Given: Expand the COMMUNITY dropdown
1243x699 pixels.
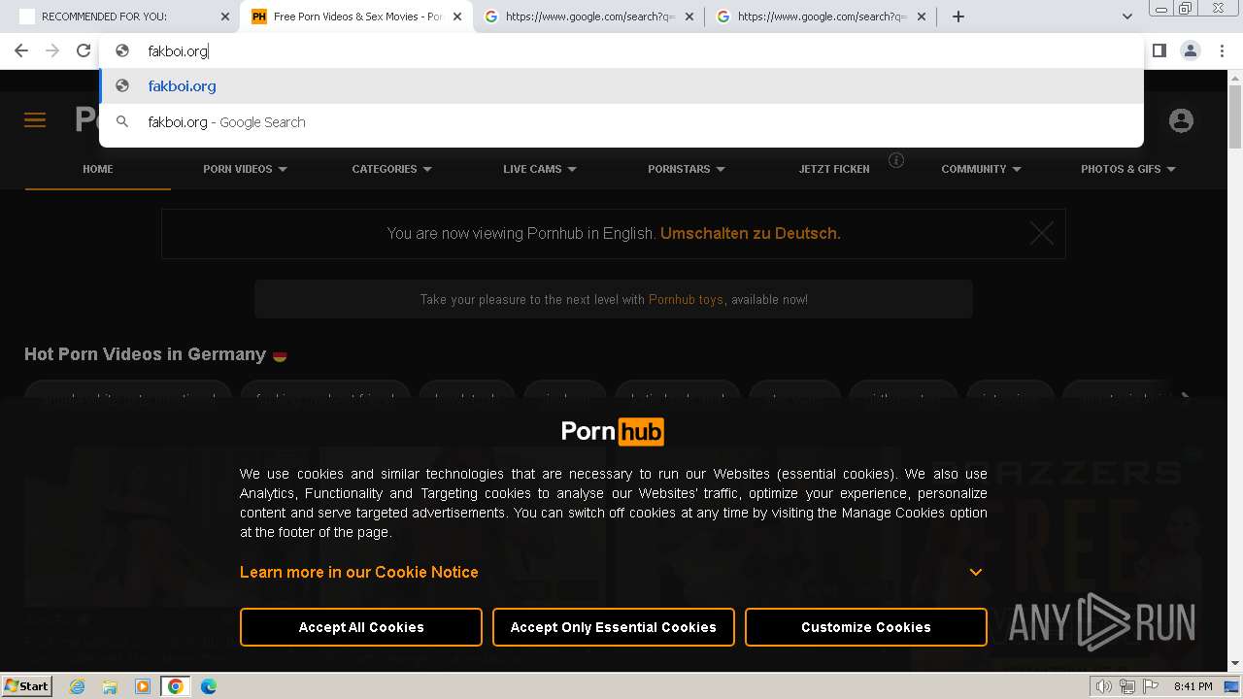Looking at the screenshot, I should click(981, 169).
